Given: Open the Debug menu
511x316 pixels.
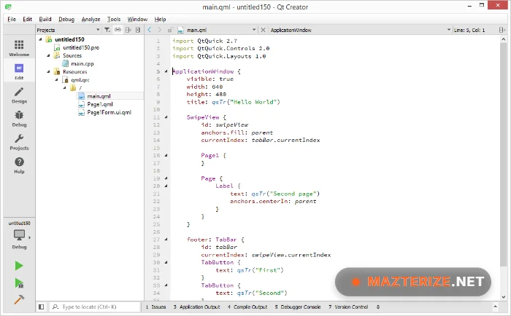Looking at the screenshot, I should point(66,19).
